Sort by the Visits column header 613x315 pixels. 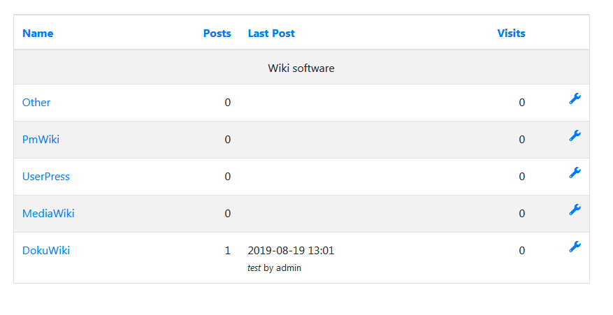click(x=511, y=34)
